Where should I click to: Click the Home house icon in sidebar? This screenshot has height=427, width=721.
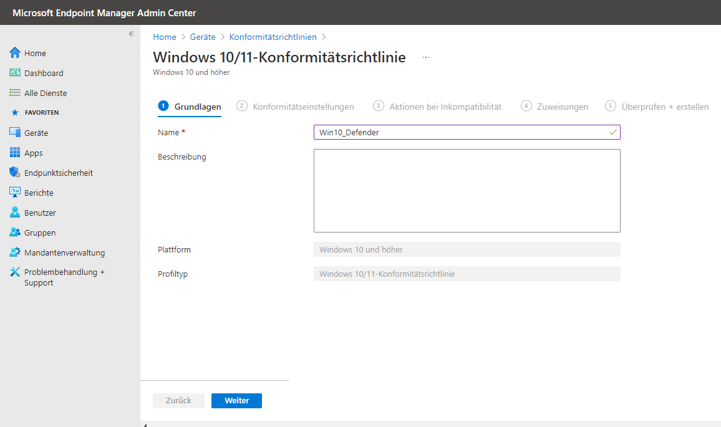coord(15,53)
